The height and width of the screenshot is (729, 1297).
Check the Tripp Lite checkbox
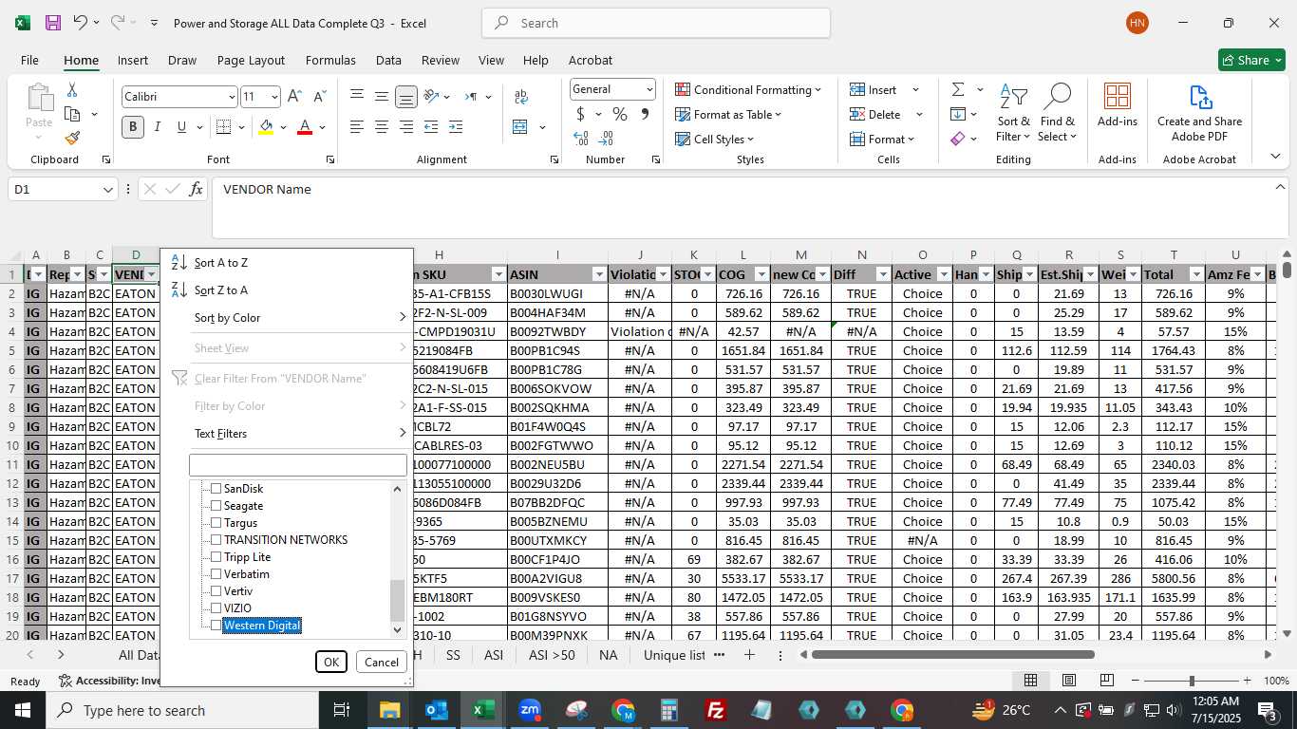[x=216, y=557]
